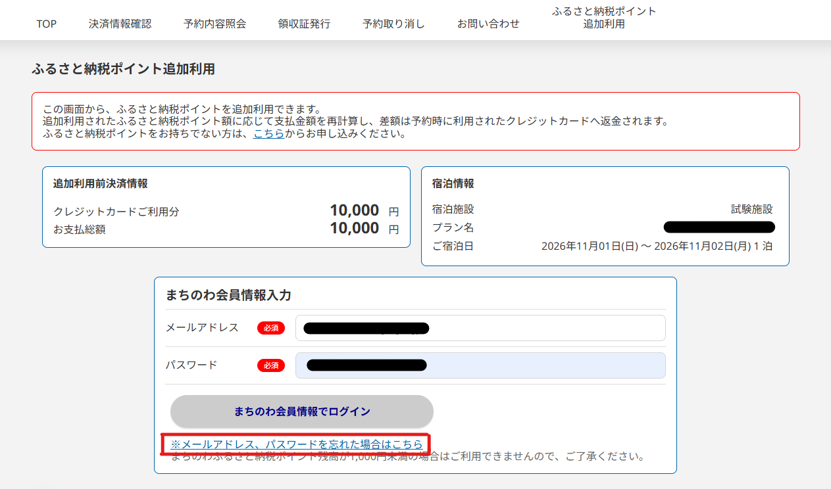Click the プラン名 label
831x489 pixels.
click(453, 227)
